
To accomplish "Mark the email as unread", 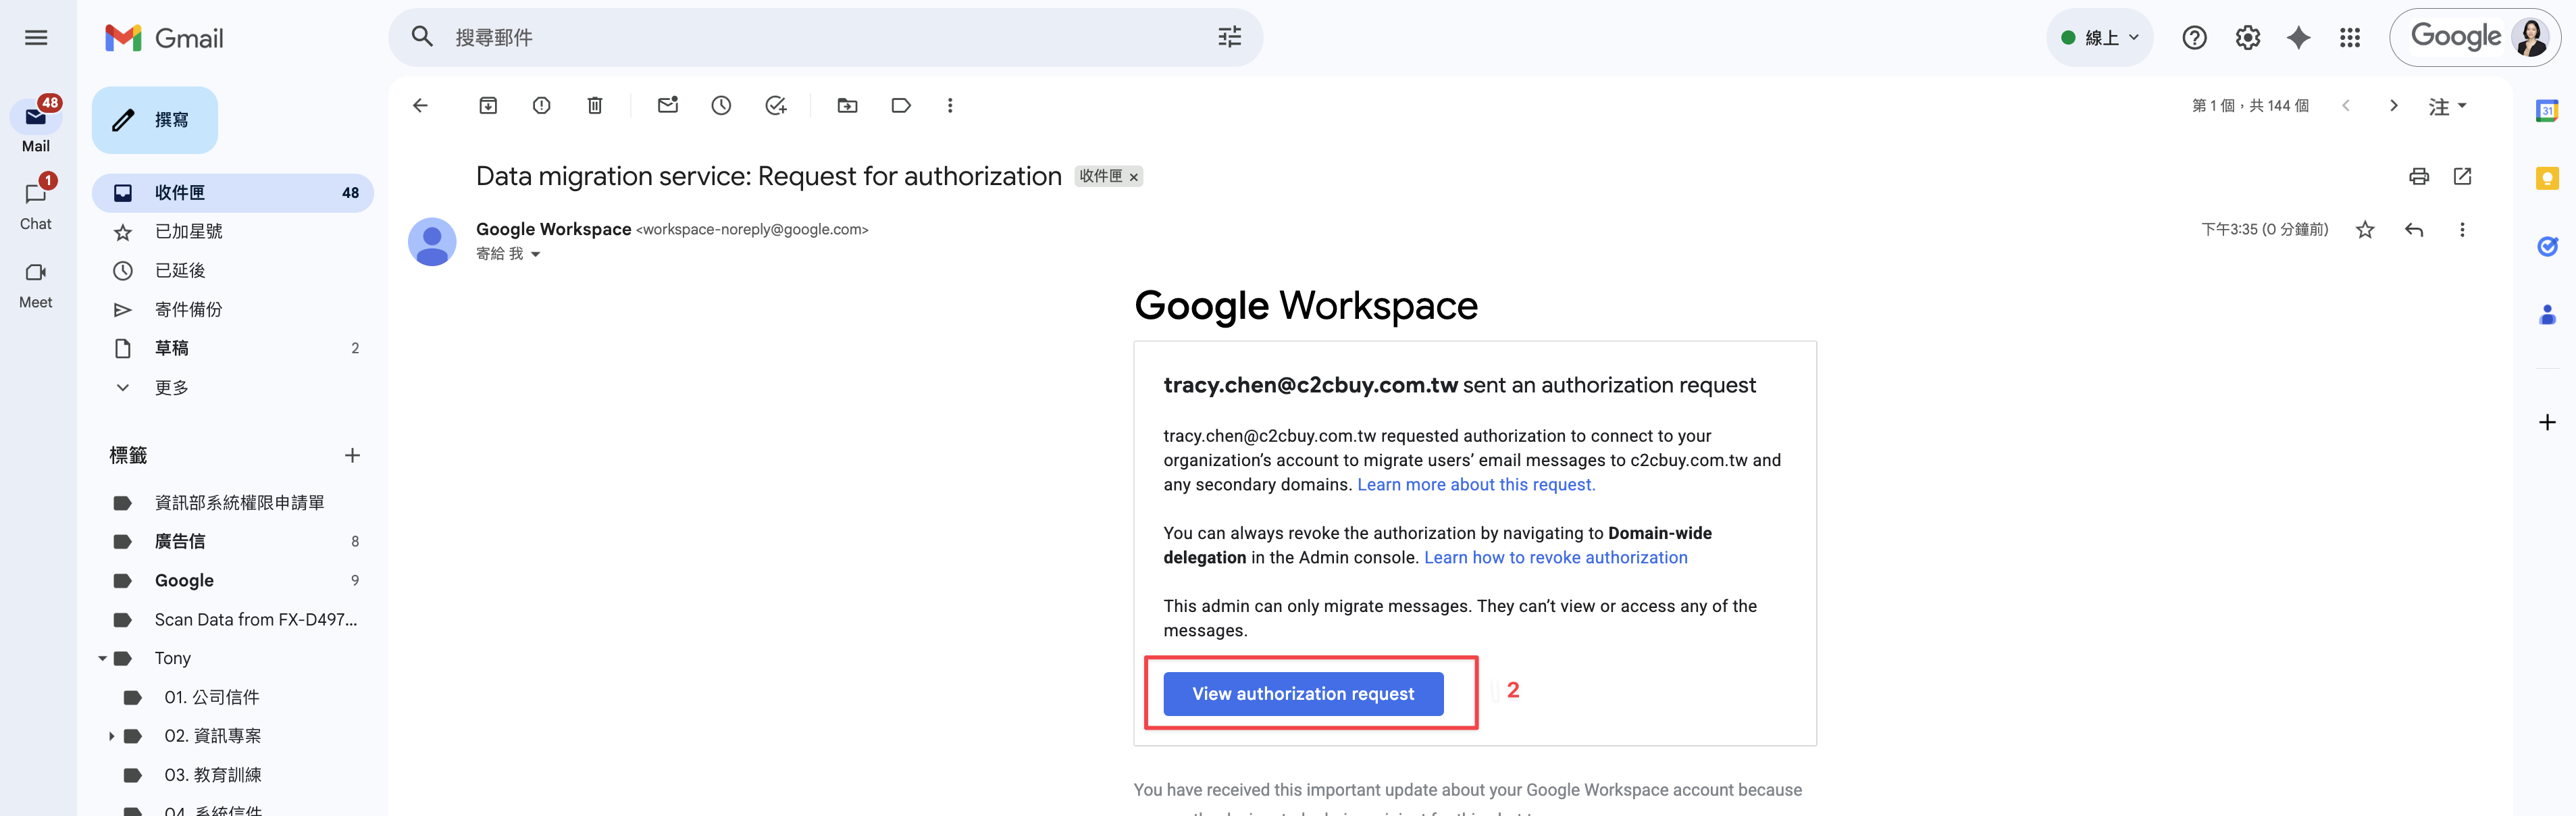I will [668, 105].
